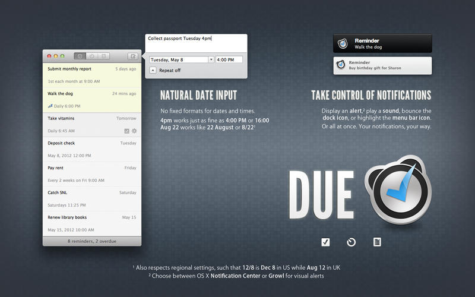Click the 8 reminders, 2 overdue status bar
This screenshot has height=297, width=475.
(92, 241)
